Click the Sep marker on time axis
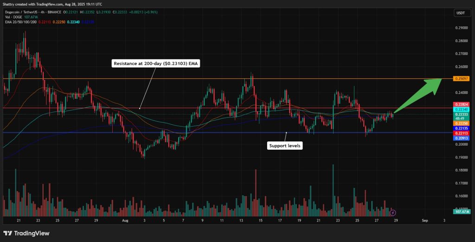Screen dimensions: 475x242 pos(424,221)
